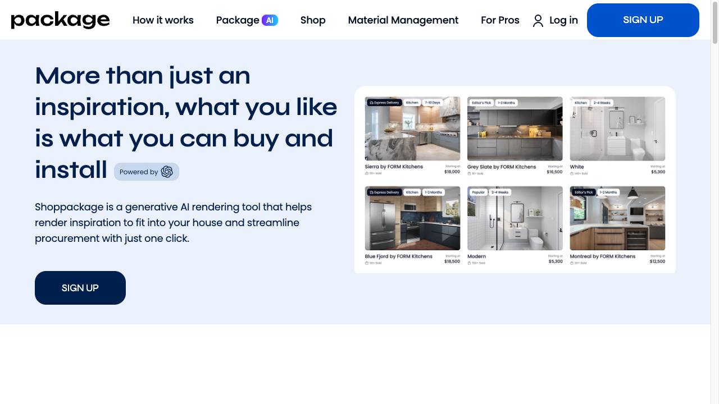Screen dimensions: 719x404
Task: Click Express Delivery tag on Sierra photo
Action: [384, 103]
